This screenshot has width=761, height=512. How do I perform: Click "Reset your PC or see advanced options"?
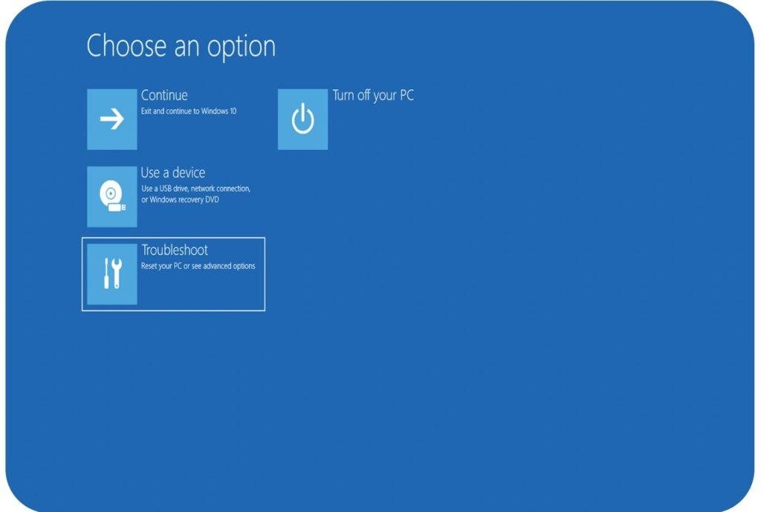click(198, 266)
